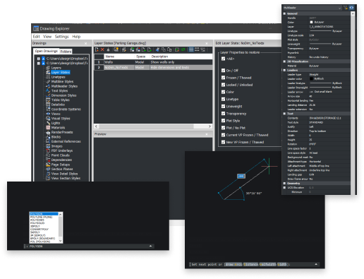Toggle the Transparency checkbox
This screenshot has height=279, width=364.
(x=223, y=114)
